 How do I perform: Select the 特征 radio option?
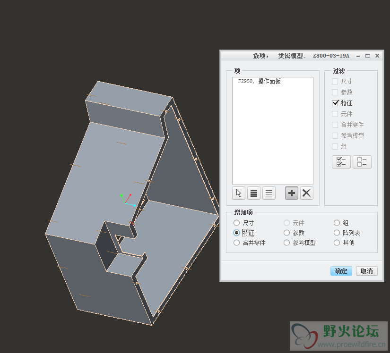[x=236, y=233]
